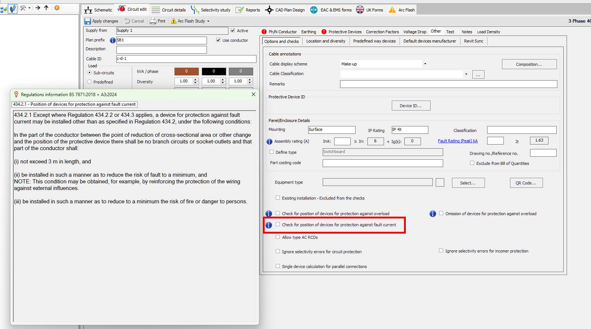Click the info icon next to Assembly rating
Image resolution: width=591 pixels, height=329 pixels.
[x=269, y=142]
